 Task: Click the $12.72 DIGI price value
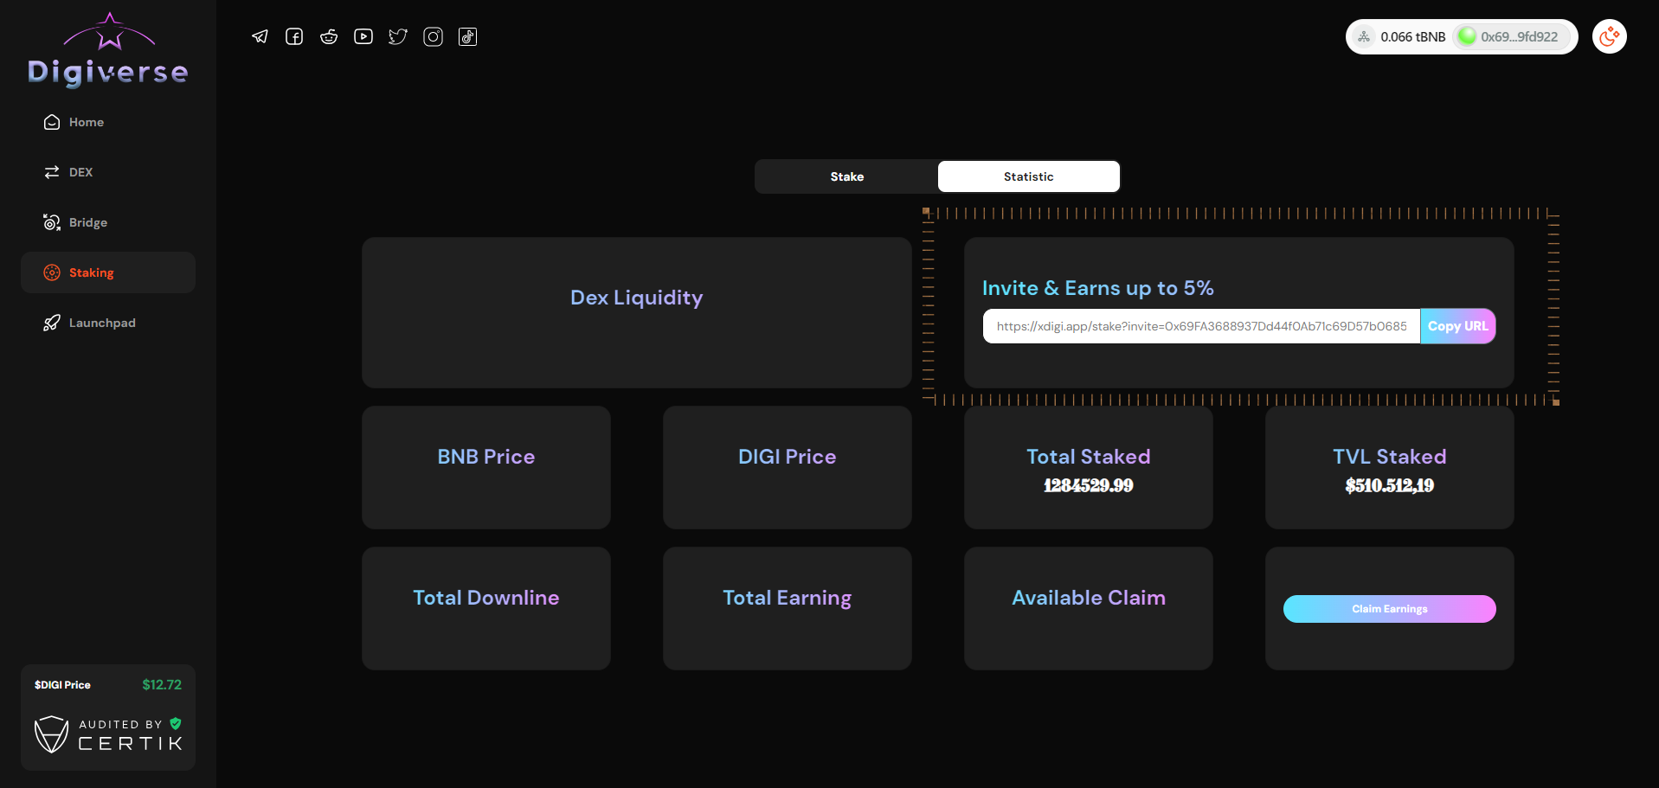pyautogui.click(x=162, y=684)
